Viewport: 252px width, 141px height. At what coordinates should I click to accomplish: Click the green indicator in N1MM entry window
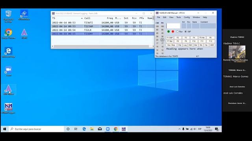point(169,31)
